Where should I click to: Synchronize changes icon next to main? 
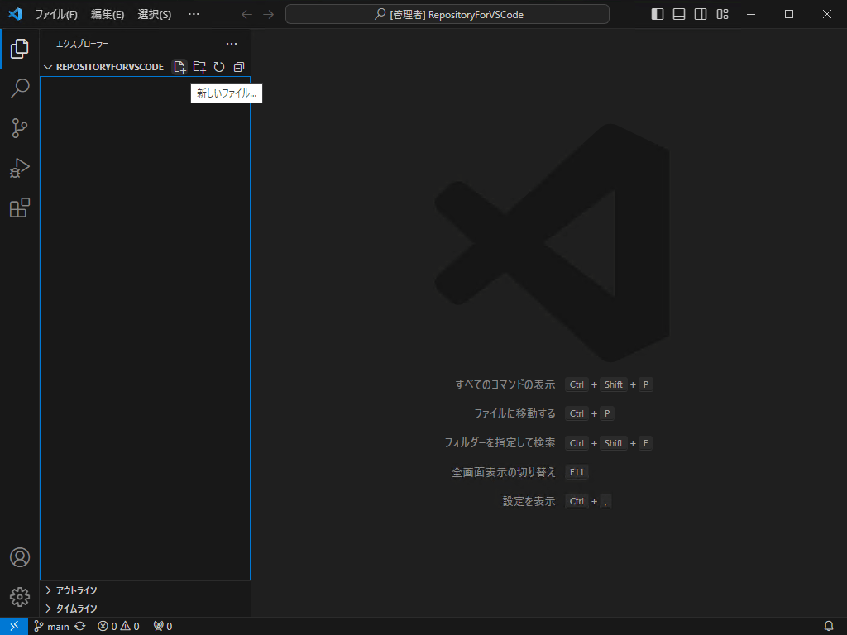[80, 627]
